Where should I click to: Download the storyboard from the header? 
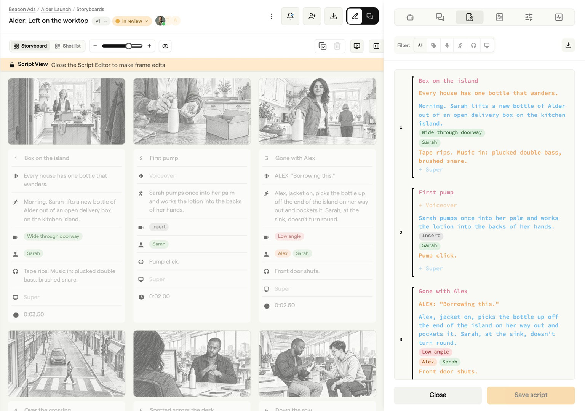point(333,16)
